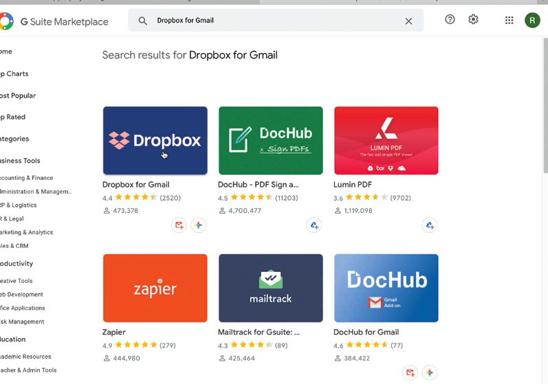Screen dimensions: 548x384
Task: Click the user count icon beside 384,422
Action: pyautogui.click(x=338, y=359)
